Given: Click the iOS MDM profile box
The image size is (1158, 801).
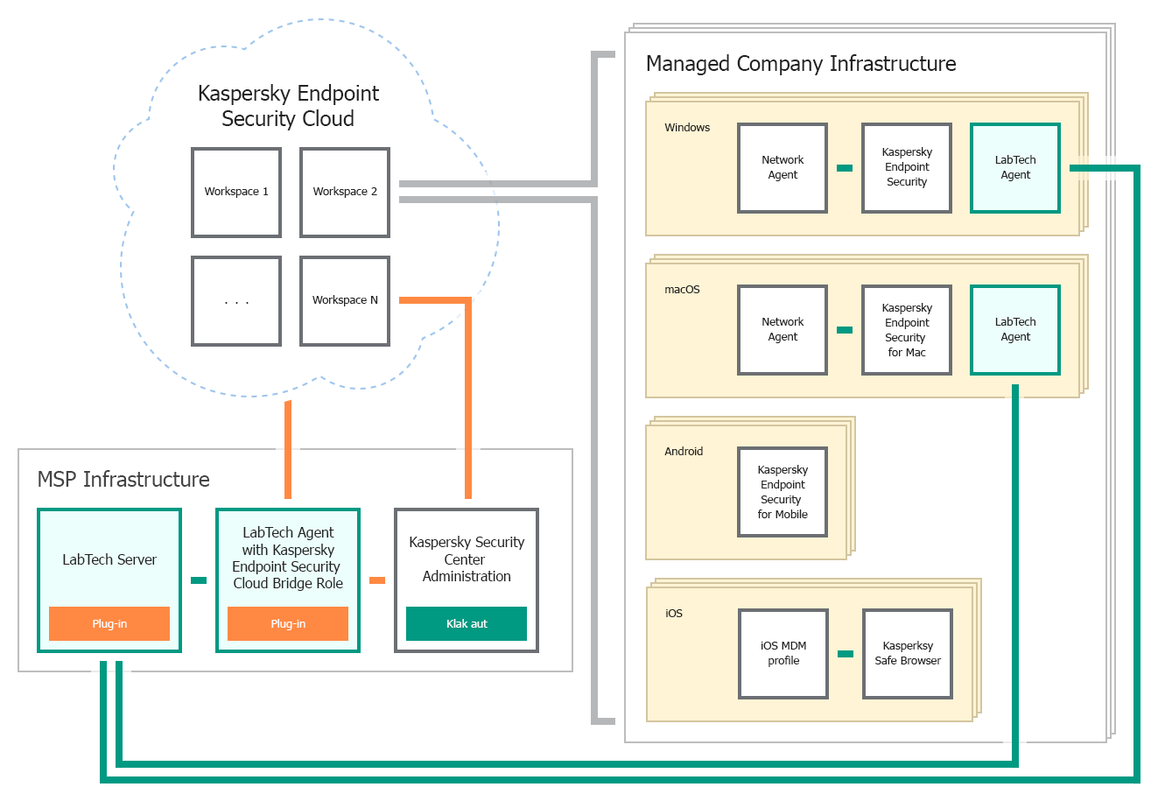Looking at the screenshot, I should click(783, 654).
